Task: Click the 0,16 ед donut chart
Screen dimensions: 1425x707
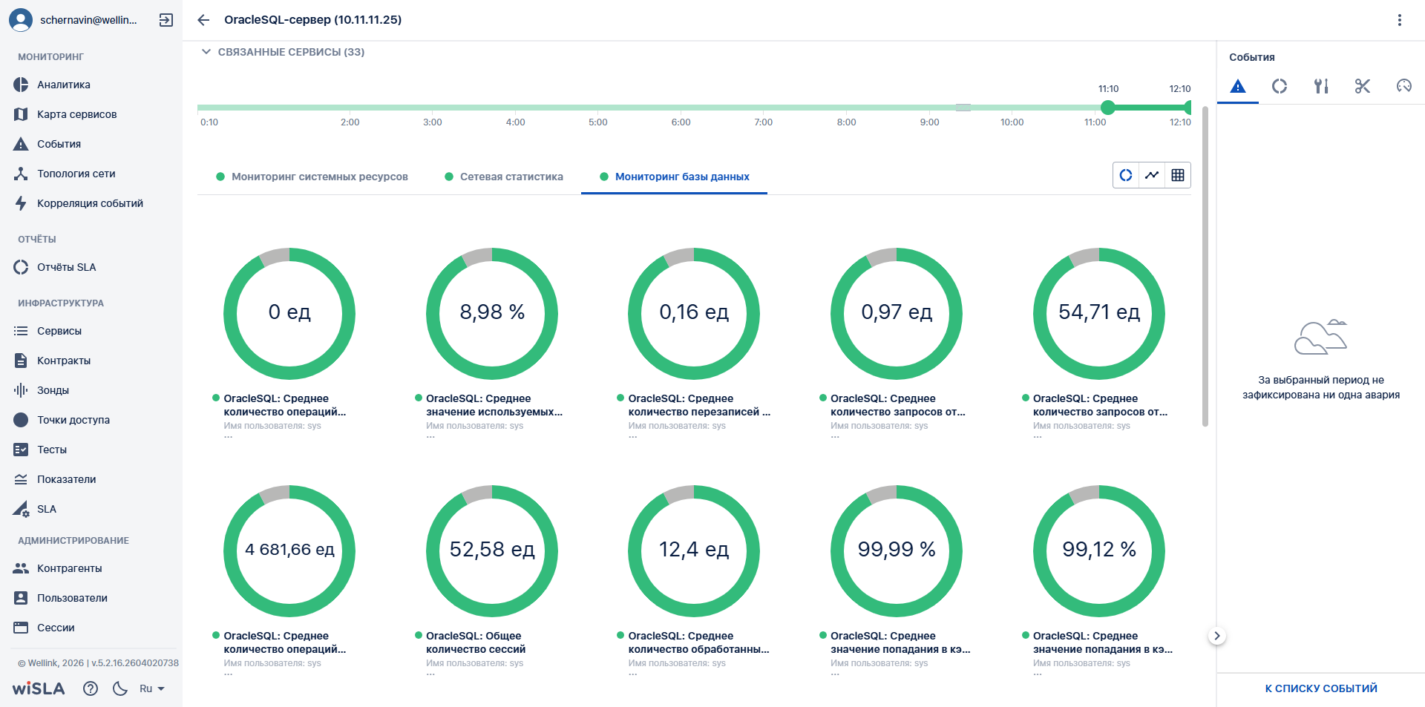Action: point(694,313)
